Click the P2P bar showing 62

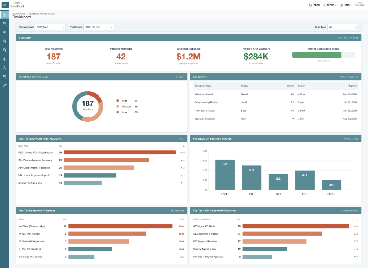[225, 175]
